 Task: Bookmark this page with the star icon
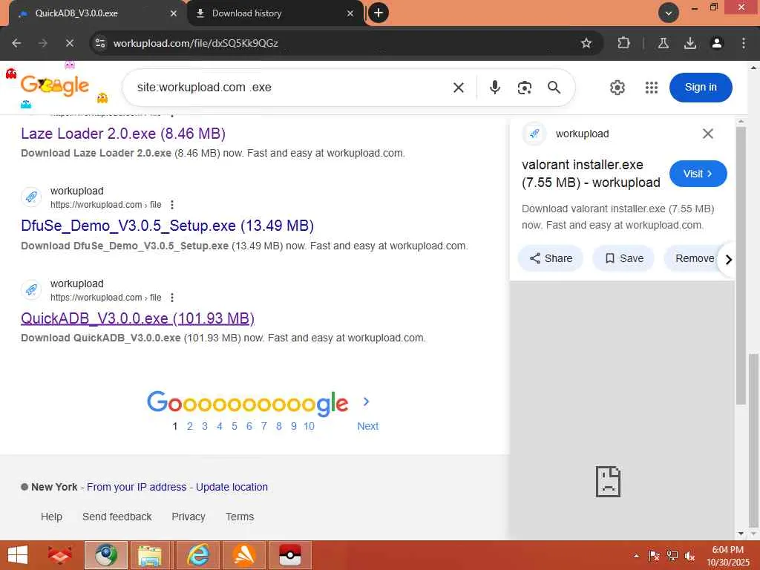[586, 43]
